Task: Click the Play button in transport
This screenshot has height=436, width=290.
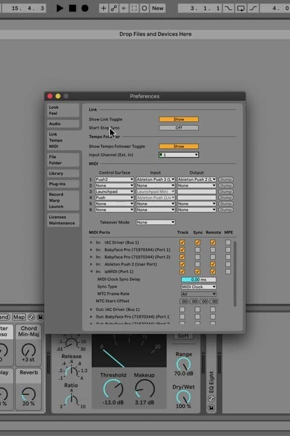Action: click(x=59, y=8)
